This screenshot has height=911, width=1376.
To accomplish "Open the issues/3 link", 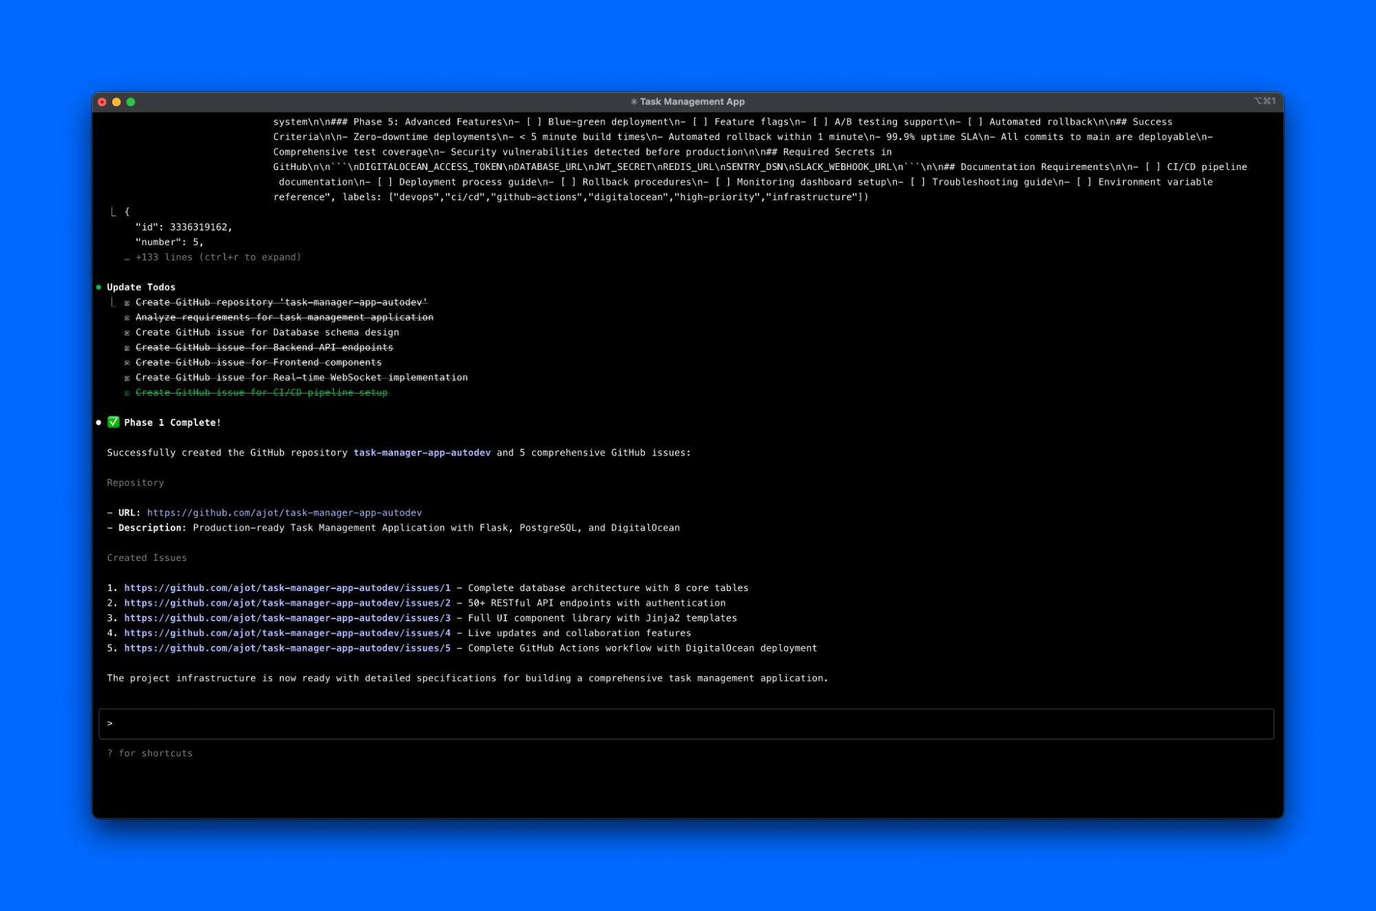I will 287,618.
